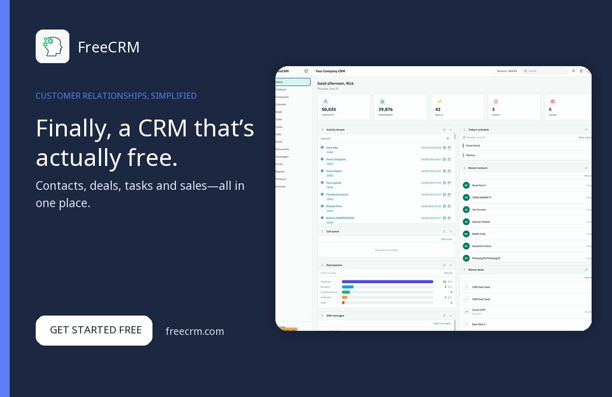612x397 pixels.
Task: Click the top bar Search field
Action: (x=545, y=71)
